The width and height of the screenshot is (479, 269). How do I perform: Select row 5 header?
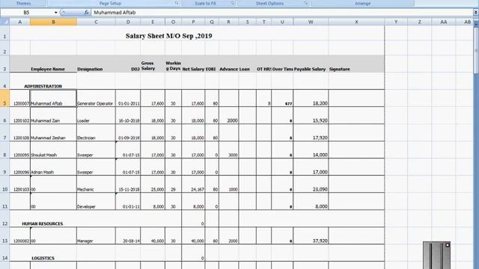tap(4, 98)
